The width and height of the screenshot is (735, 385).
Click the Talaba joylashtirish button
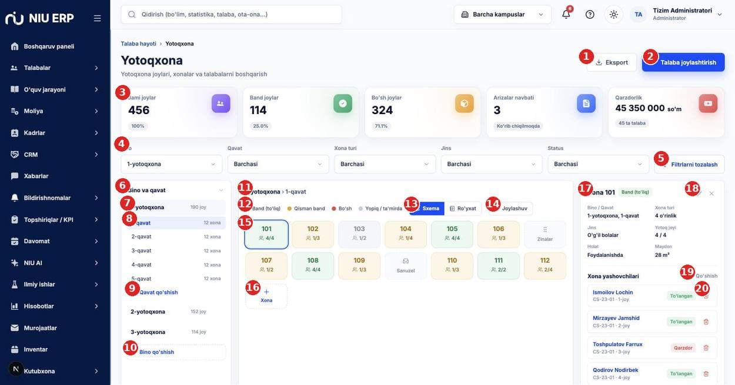pos(683,62)
